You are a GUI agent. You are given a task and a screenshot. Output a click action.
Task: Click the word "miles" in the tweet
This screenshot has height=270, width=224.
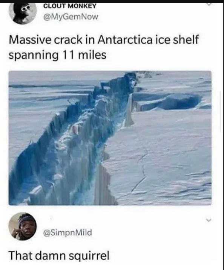(92, 55)
